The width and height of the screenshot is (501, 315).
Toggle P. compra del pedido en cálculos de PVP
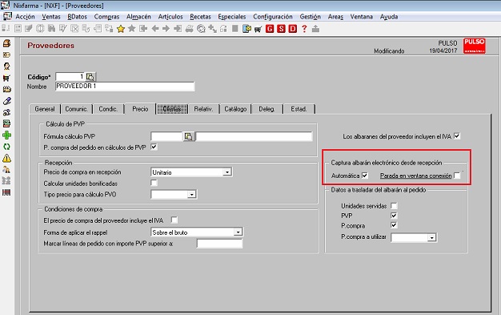pyautogui.click(x=154, y=147)
